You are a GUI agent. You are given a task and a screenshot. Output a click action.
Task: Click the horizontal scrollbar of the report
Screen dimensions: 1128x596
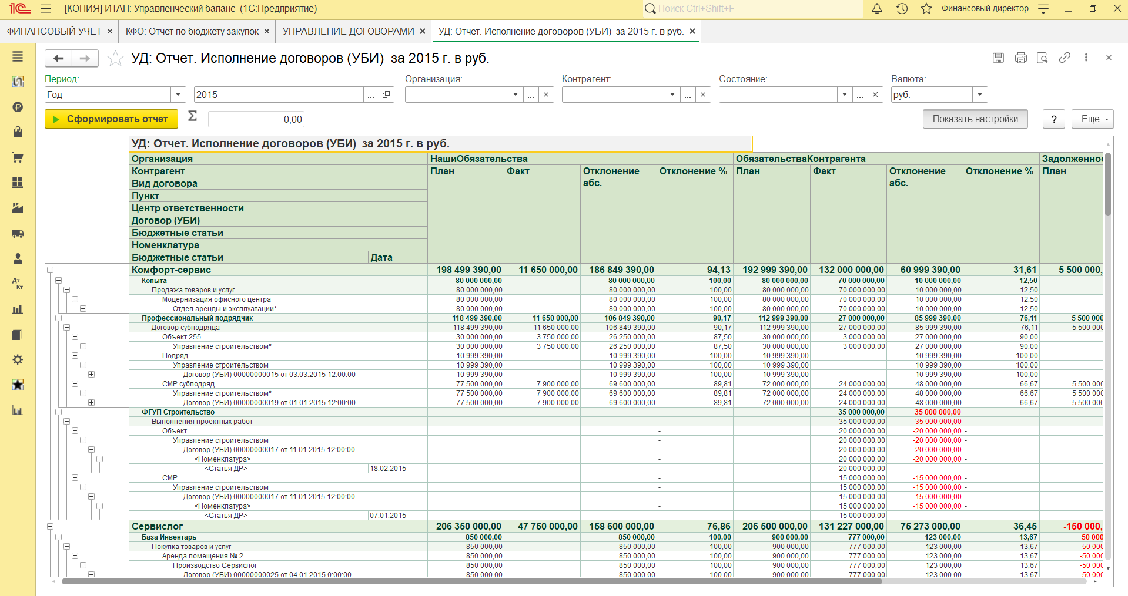click(x=470, y=581)
